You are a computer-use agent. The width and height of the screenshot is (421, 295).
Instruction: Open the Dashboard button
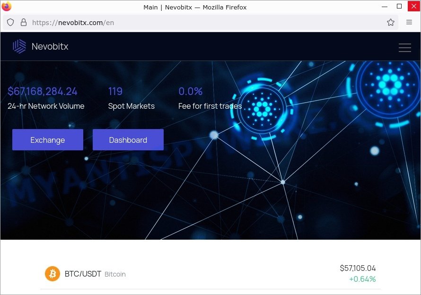point(128,139)
